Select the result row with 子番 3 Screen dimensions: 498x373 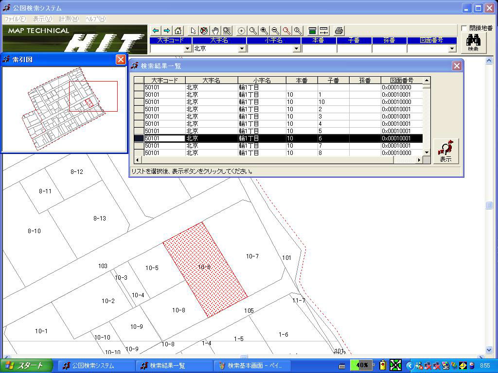[278, 117]
